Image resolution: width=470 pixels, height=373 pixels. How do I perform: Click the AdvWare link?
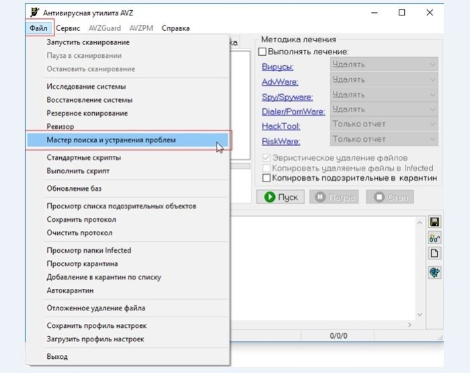[280, 82]
